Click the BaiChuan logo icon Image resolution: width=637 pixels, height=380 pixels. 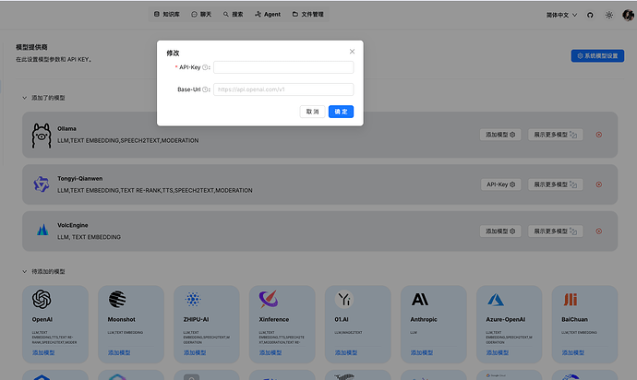click(571, 300)
